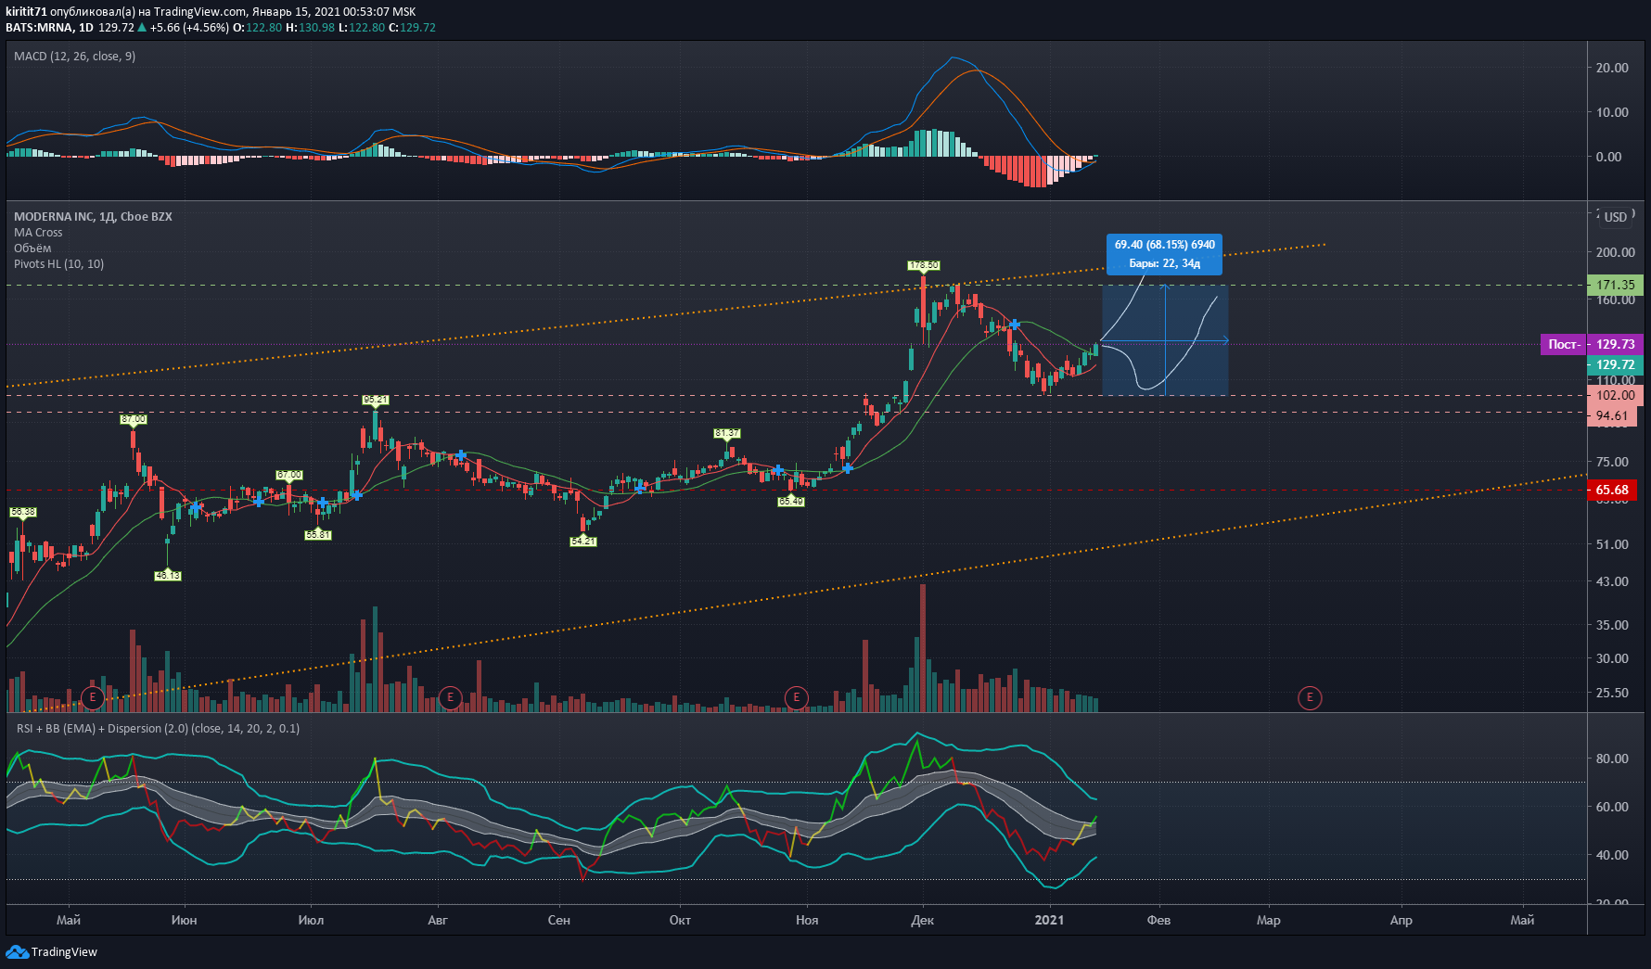Click the Дек label on time axis
This screenshot has width=1651, height=969.
pyautogui.click(x=922, y=920)
